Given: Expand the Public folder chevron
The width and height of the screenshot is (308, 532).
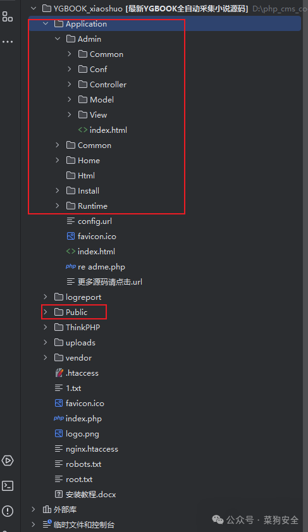Looking at the screenshot, I should 46,312.
